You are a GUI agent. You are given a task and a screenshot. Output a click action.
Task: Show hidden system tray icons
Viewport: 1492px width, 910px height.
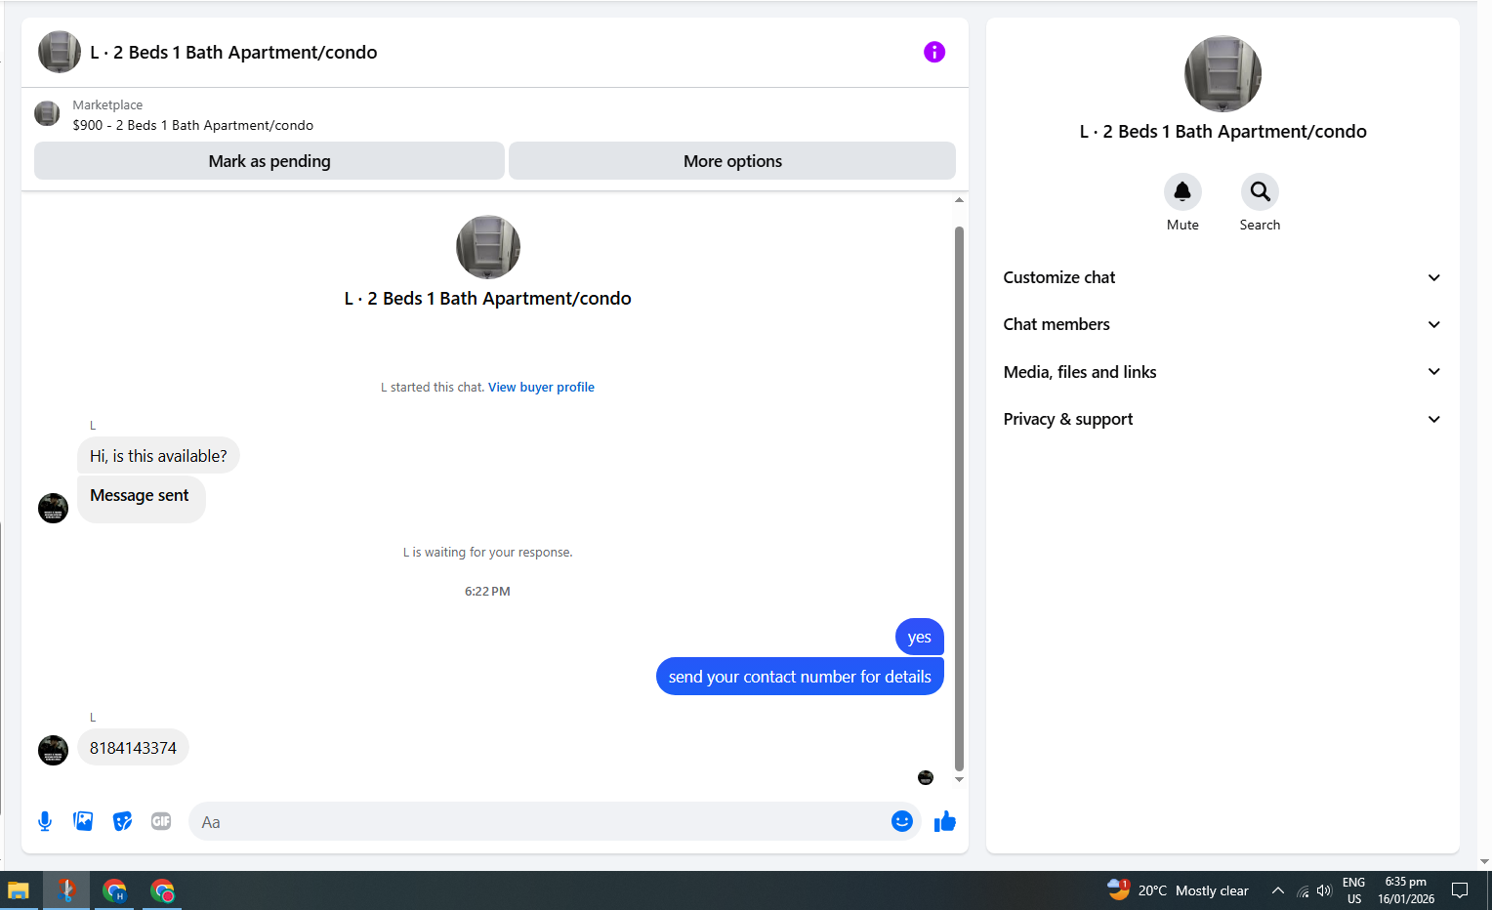[x=1277, y=890]
